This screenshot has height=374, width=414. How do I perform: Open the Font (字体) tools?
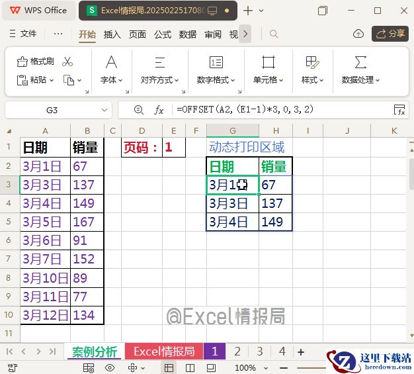point(111,70)
